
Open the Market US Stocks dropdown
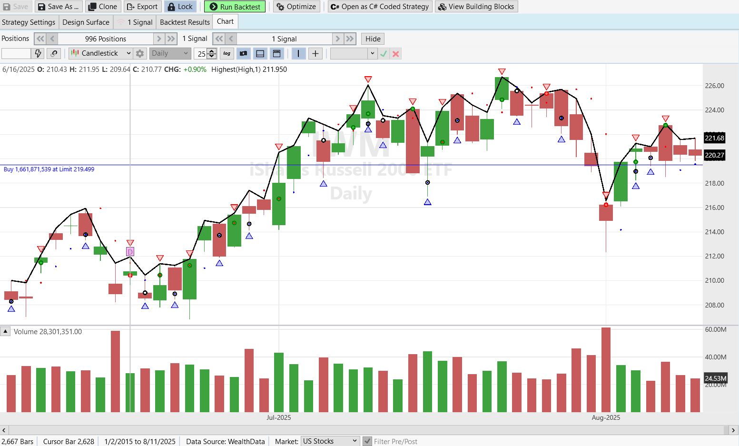330,441
